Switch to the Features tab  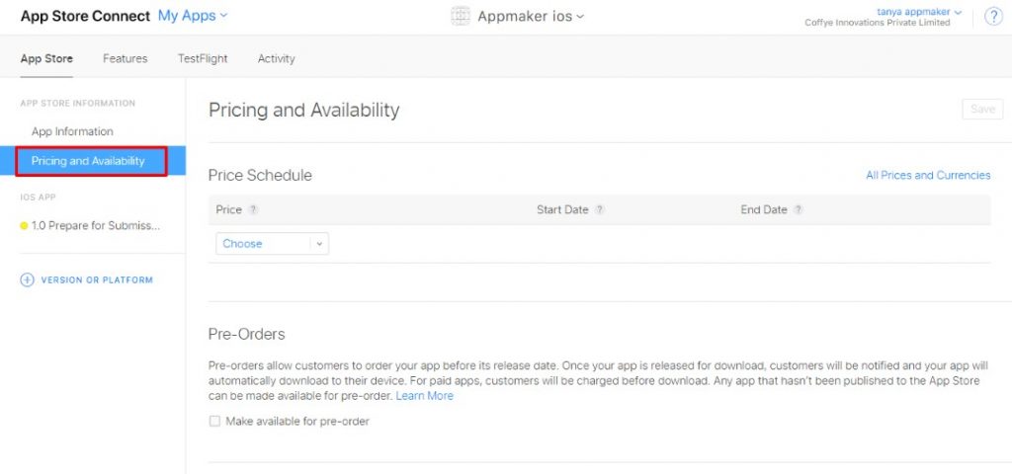pyautogui.click(x=126, y=58)
